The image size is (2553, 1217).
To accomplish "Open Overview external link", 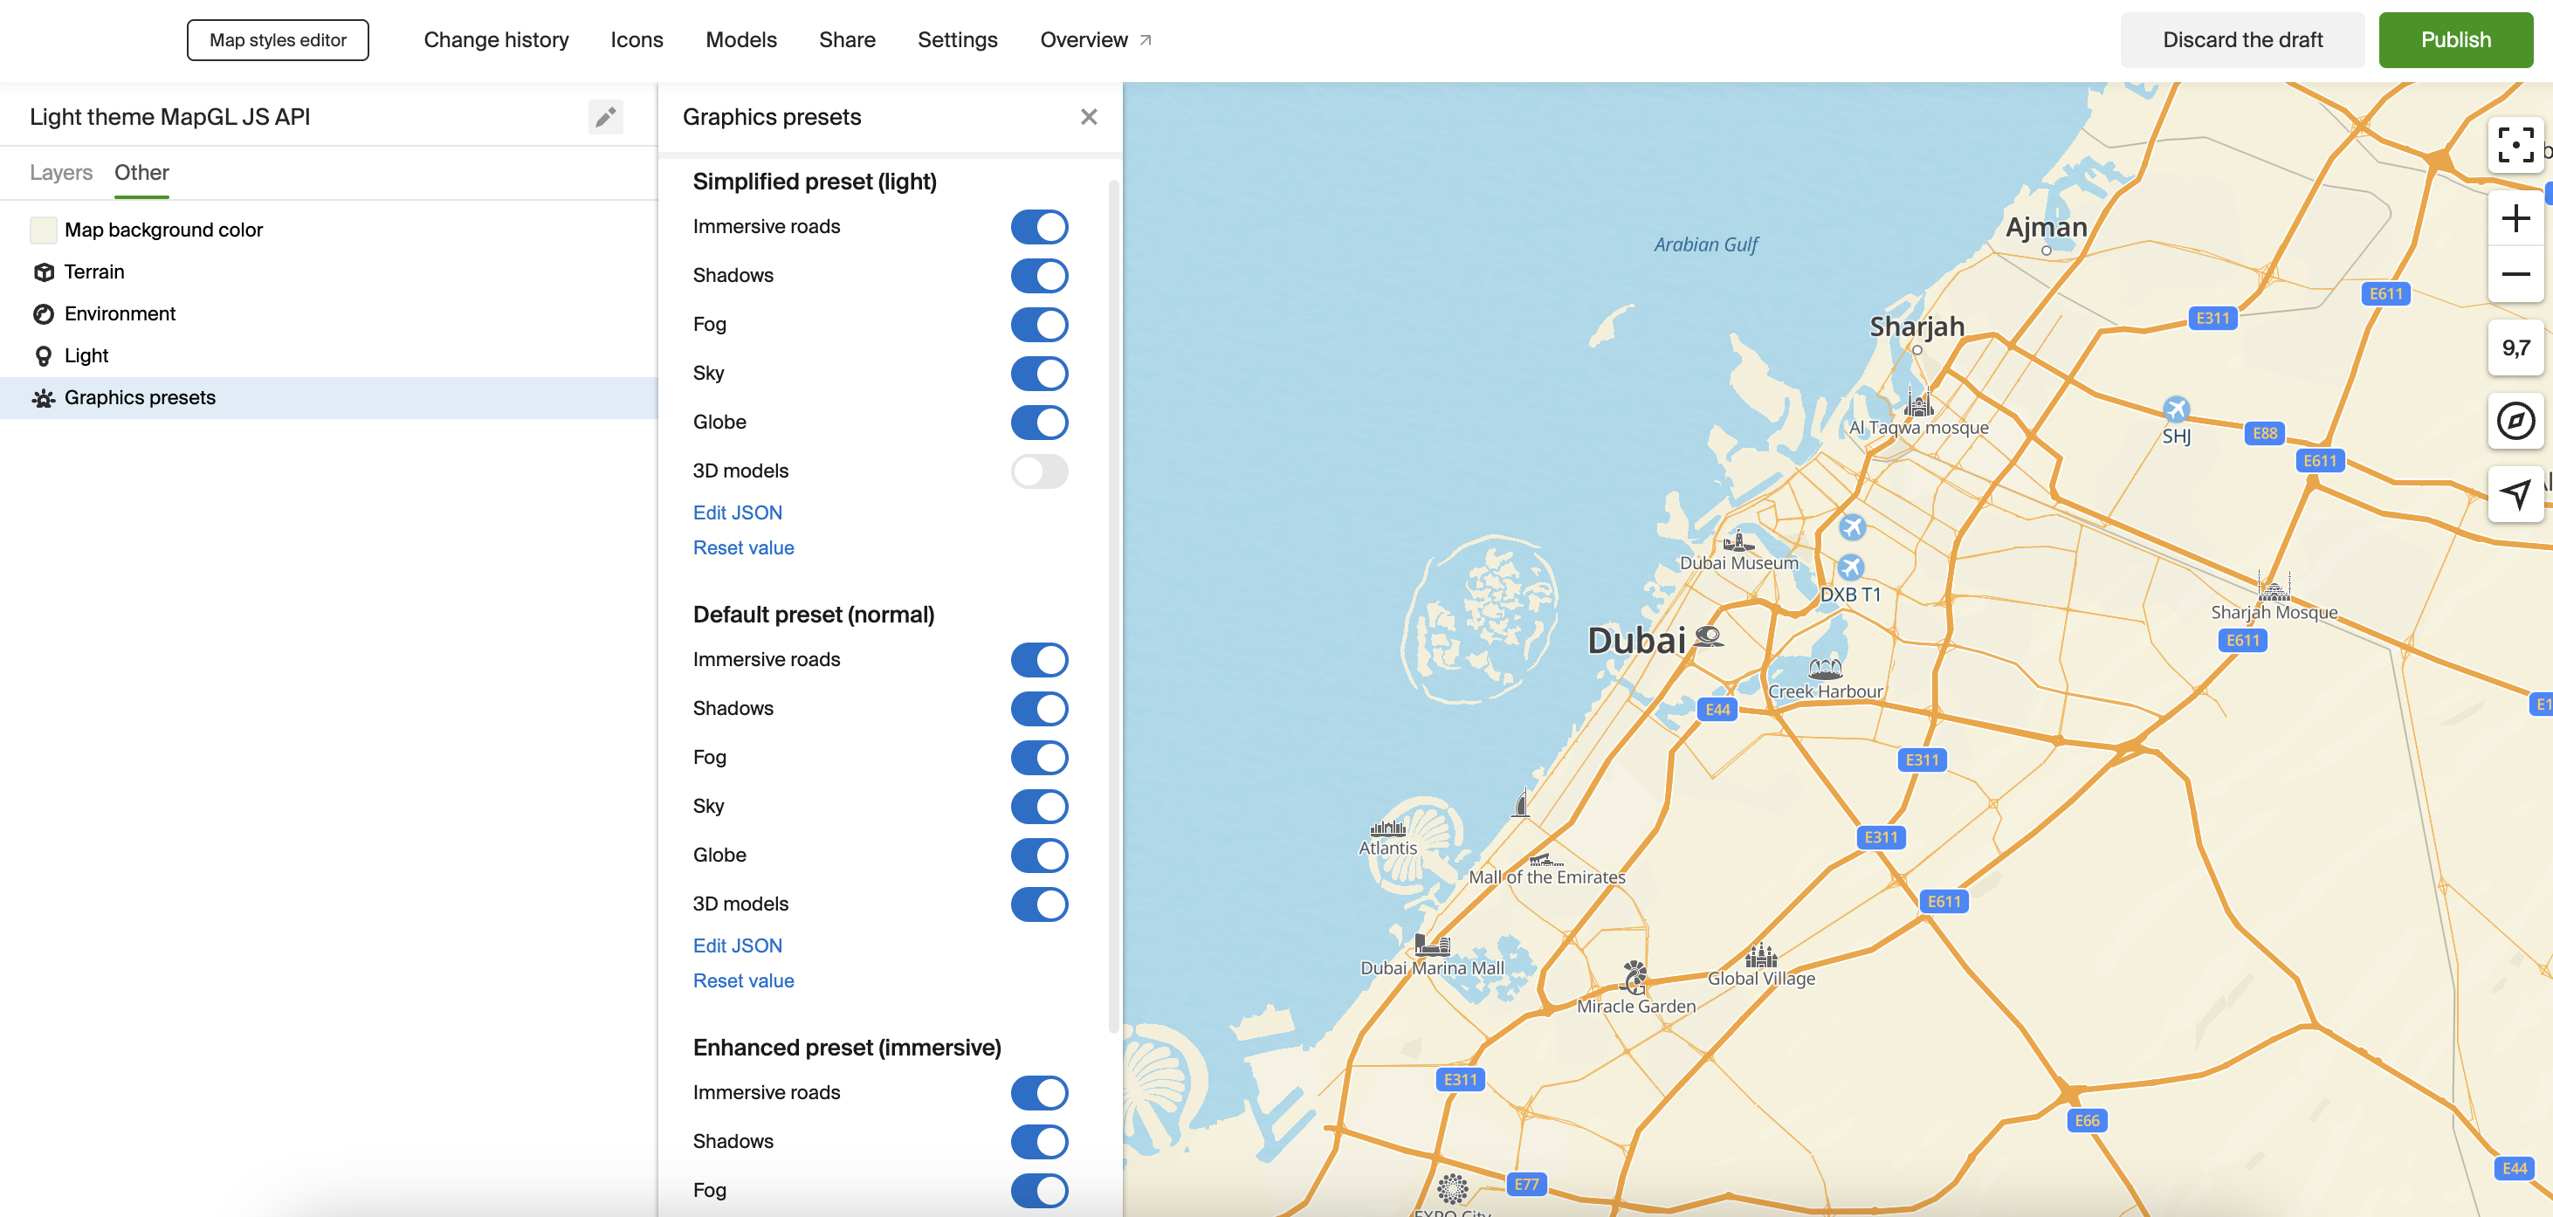I will click(x=1095, y=39).
